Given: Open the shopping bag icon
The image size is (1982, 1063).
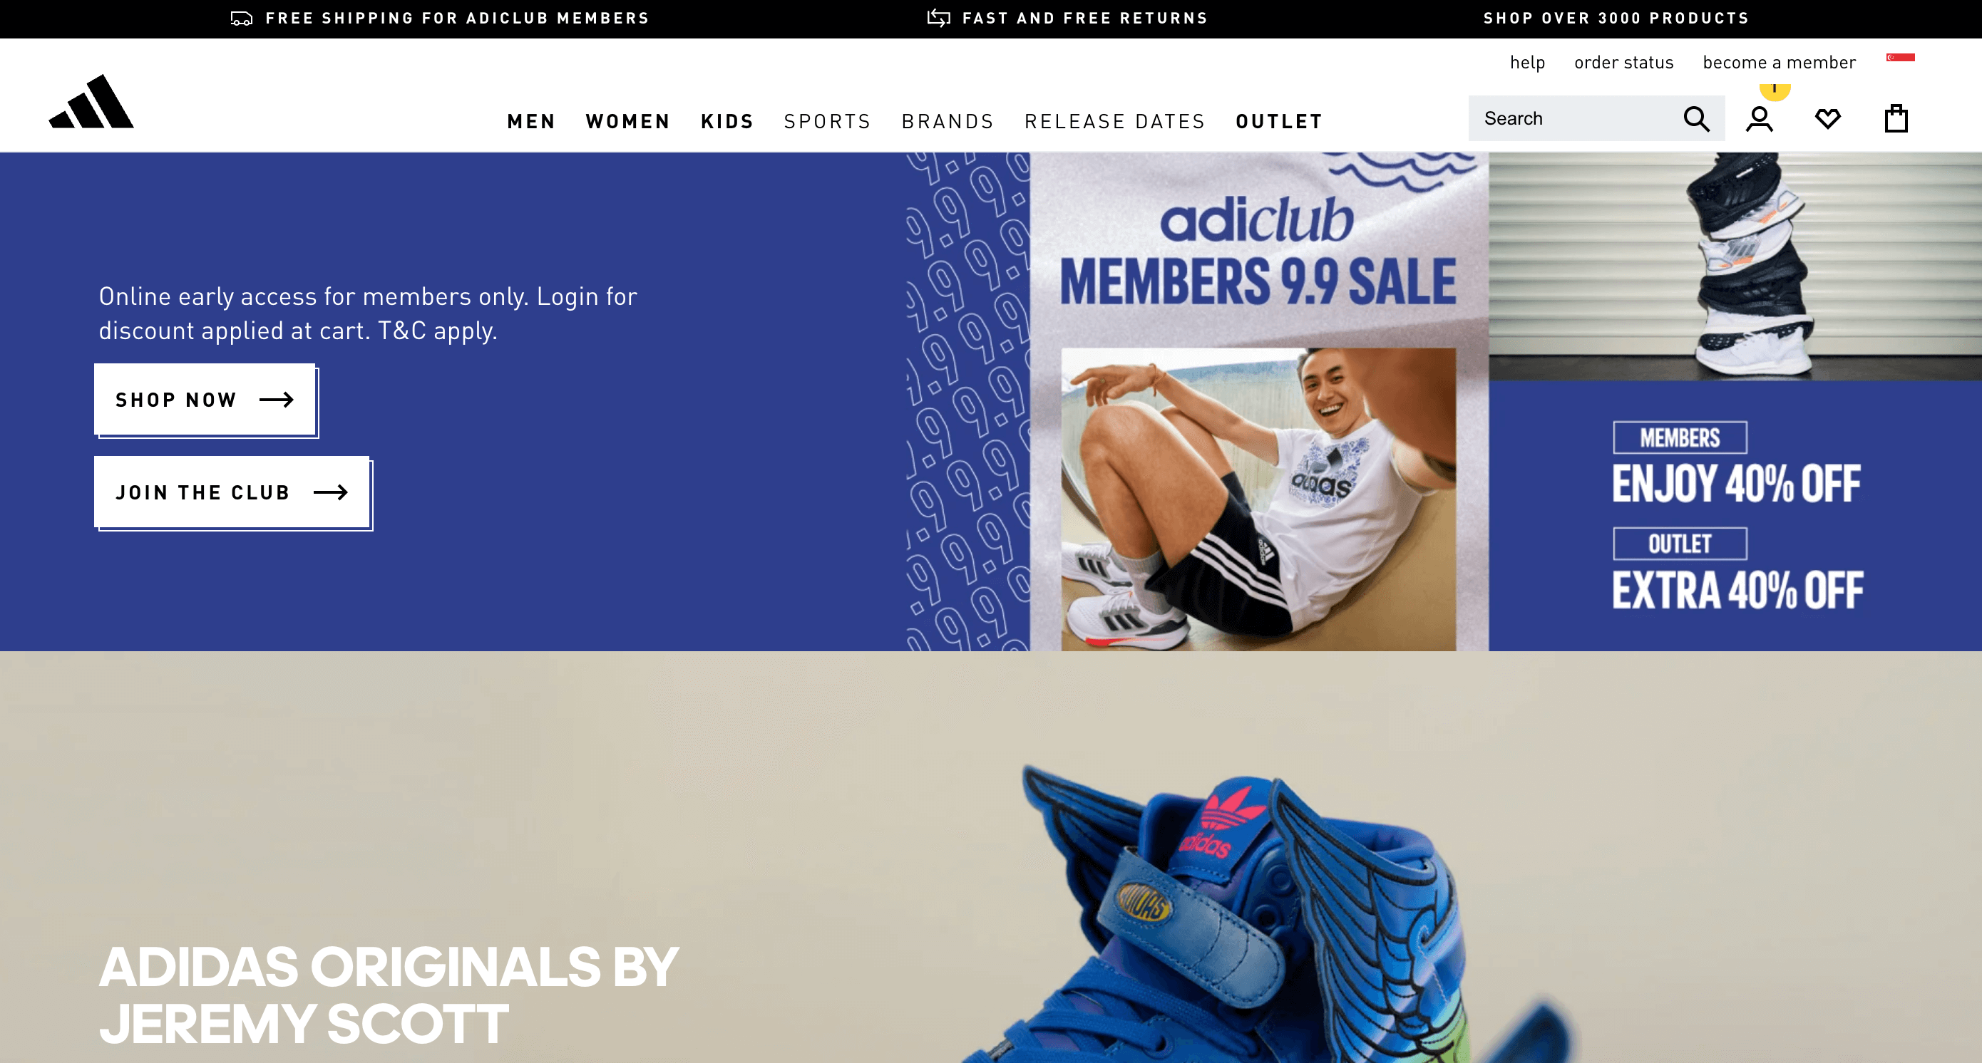Looking at the screenshot, I should pos(1896,118).
